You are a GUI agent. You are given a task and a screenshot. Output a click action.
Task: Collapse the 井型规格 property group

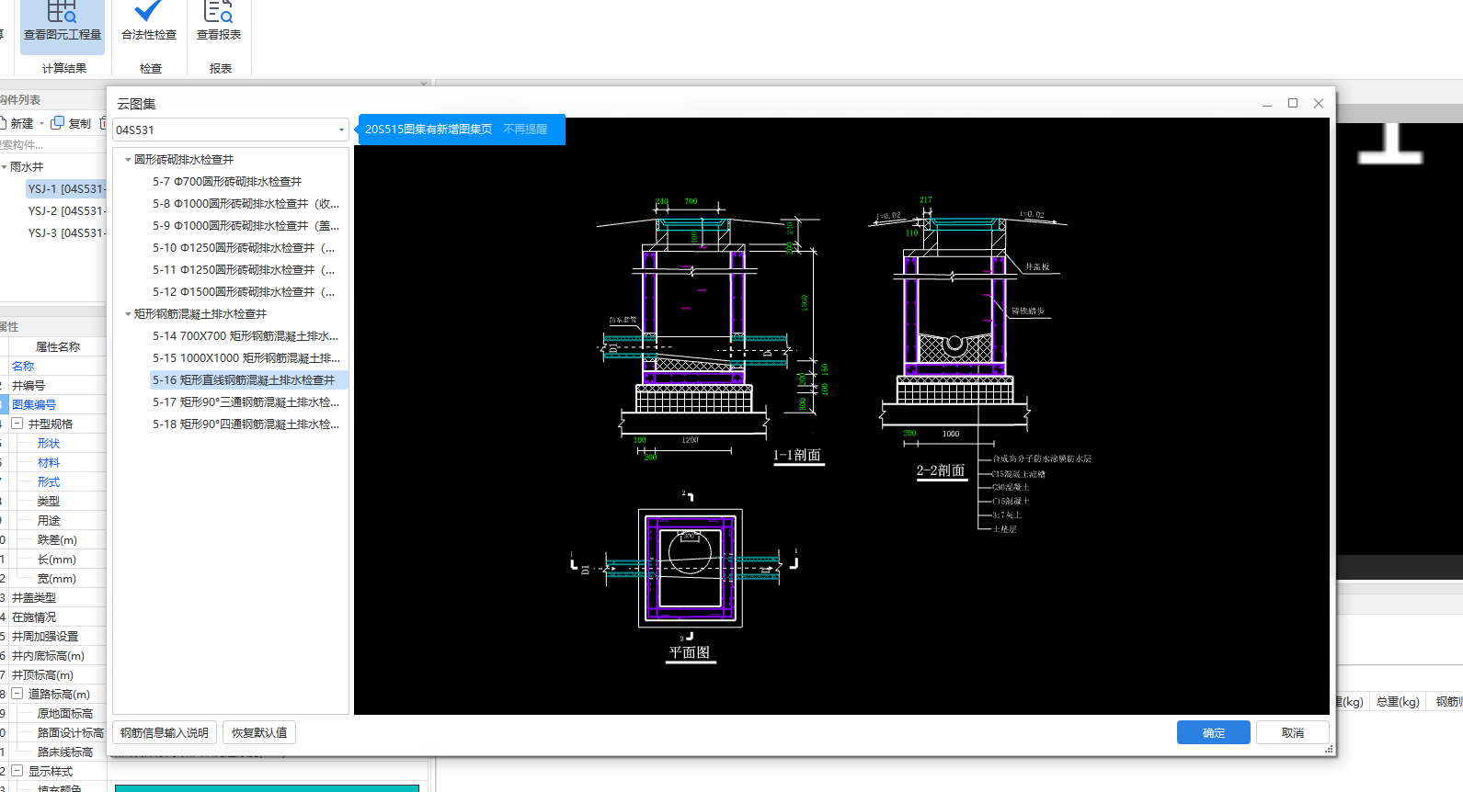pyautogui.click(x=17, y=424)
